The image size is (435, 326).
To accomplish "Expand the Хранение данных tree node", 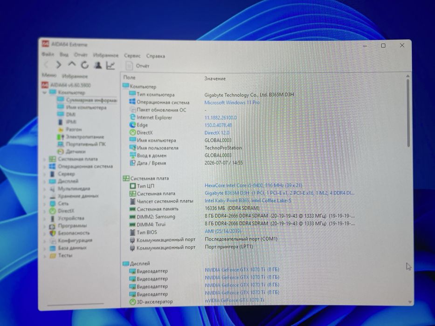I will [44, 197].
